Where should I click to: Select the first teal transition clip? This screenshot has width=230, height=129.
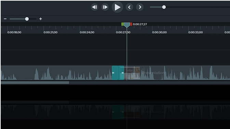pyautogui.click(x=115, y=73)
